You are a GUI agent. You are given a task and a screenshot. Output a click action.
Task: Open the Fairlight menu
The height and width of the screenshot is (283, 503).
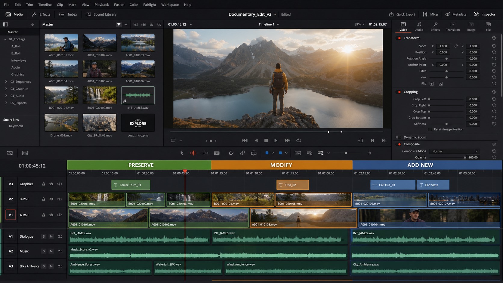tap(150, 5)
